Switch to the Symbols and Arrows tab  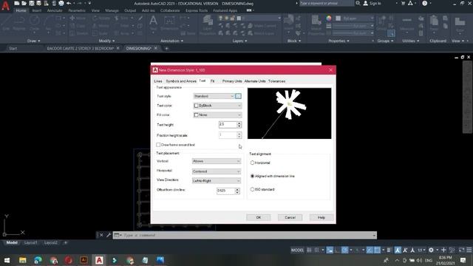click(181, 81)
